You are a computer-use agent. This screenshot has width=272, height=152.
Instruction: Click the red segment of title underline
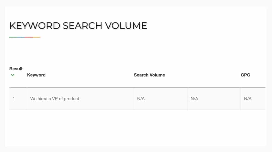pyautogui.click(x=29, y=37)
